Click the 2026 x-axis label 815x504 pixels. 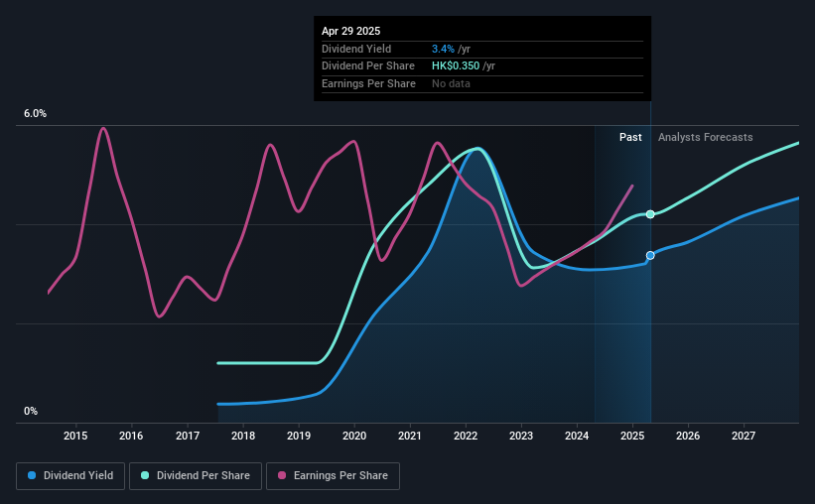click(688, 436)
